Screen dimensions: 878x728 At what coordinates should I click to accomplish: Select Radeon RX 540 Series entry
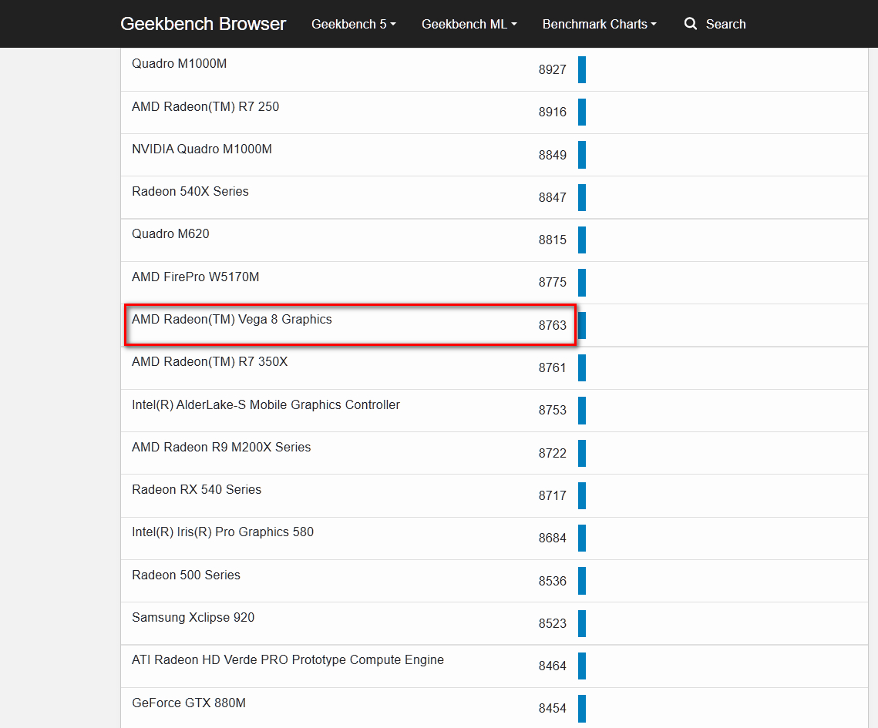[x=197, y=490]
